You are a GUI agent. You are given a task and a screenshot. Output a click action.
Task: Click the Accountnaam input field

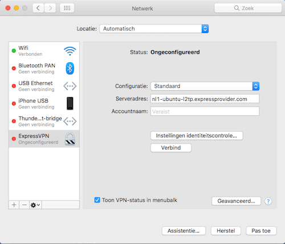[205, 111]
